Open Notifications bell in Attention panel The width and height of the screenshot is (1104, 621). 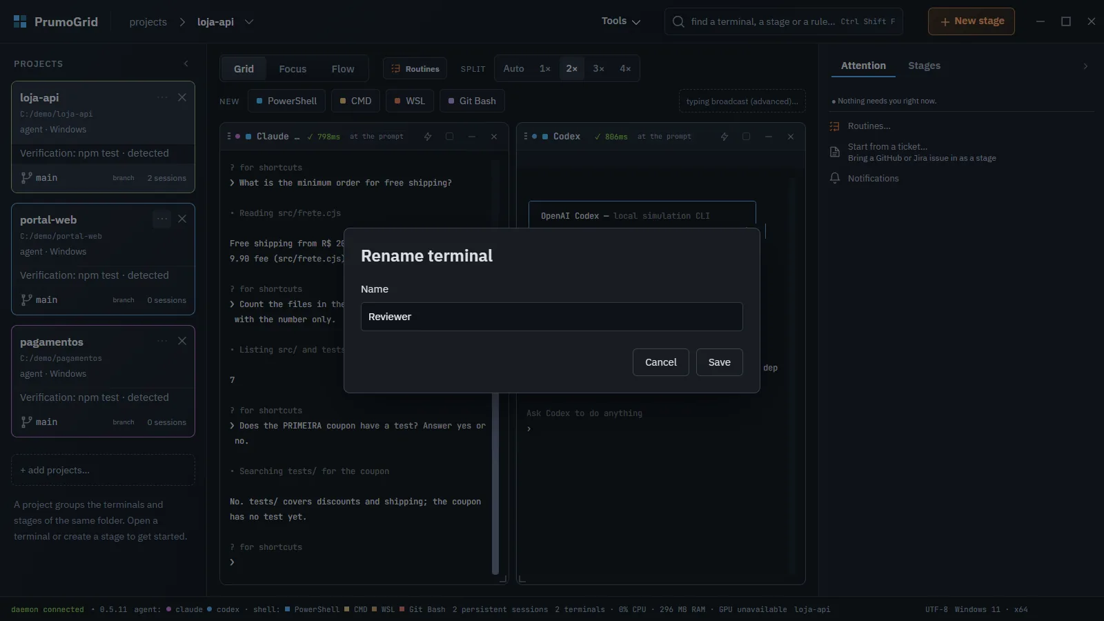pyautogui.click(x=835, y=178)
